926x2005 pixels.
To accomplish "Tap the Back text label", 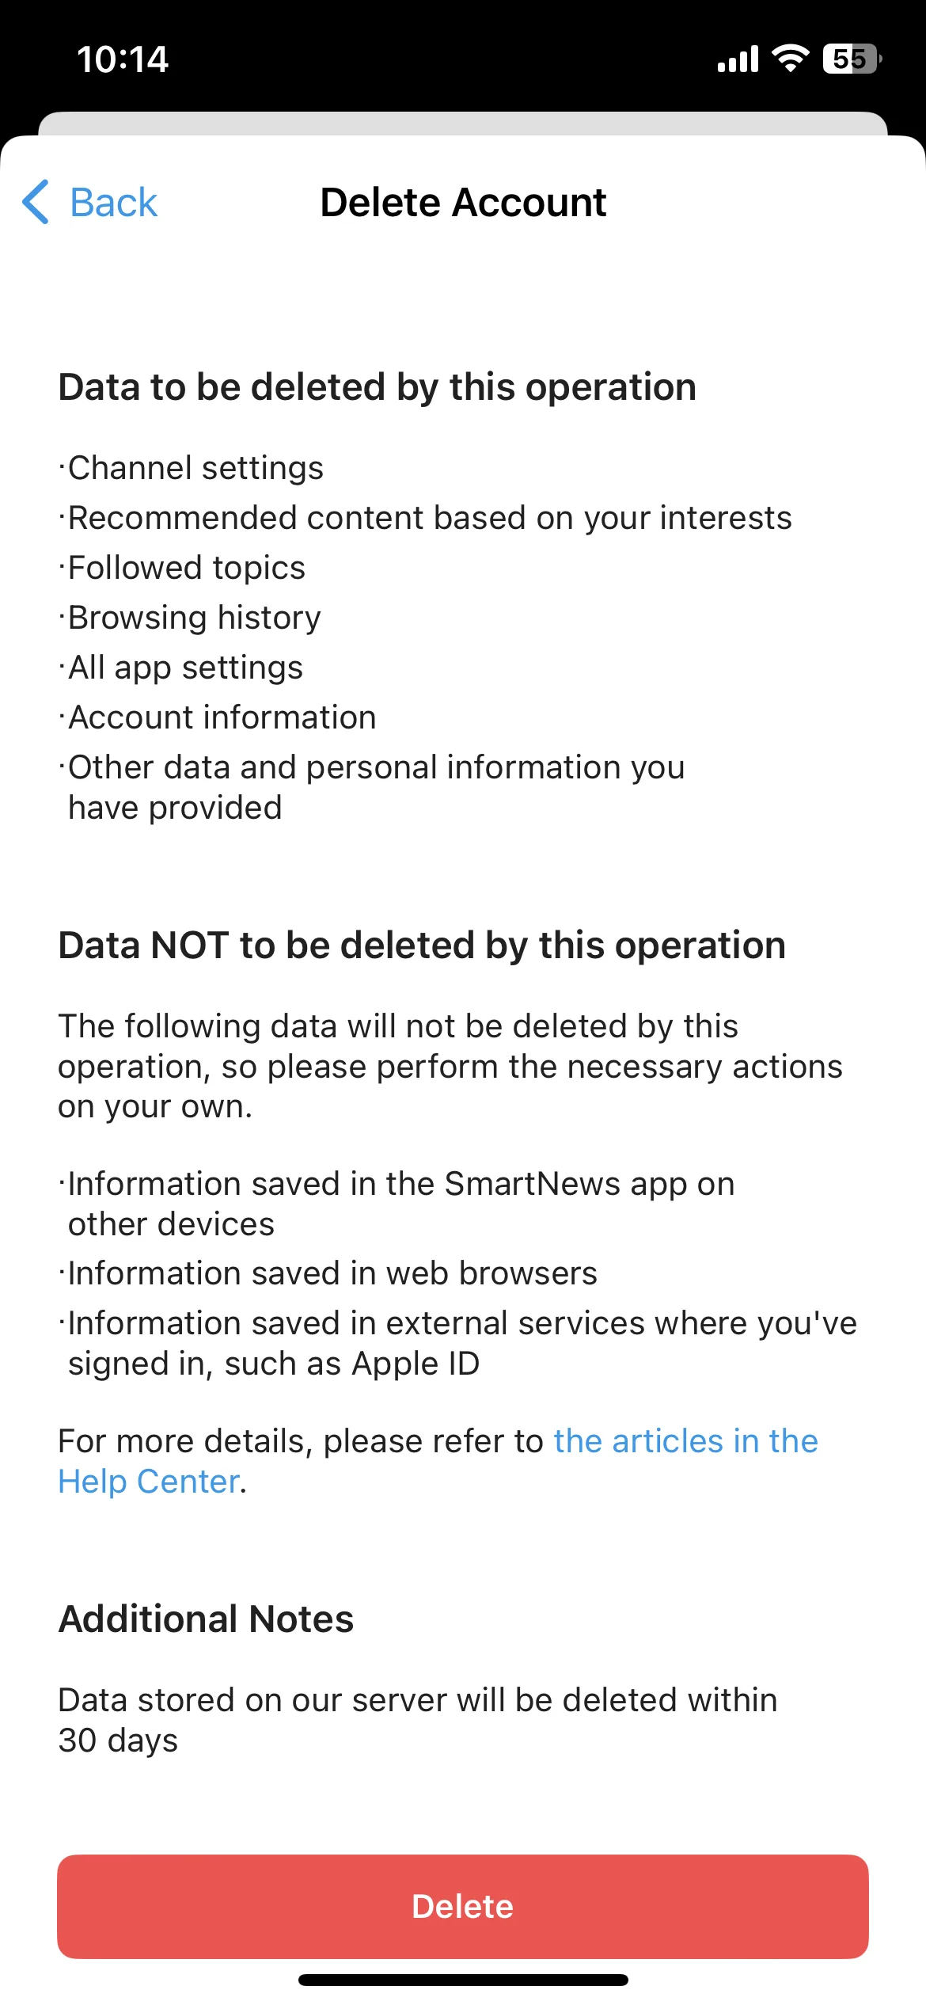I will pyautogui.click(x=114, y=203).
